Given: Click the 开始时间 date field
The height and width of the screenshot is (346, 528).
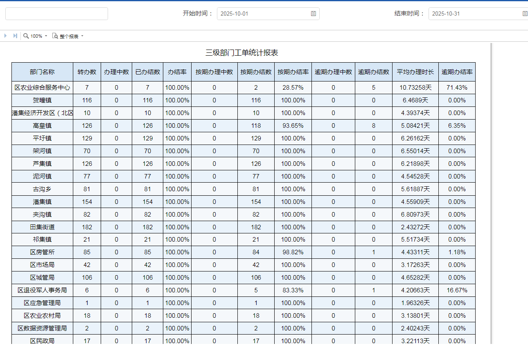Looking at the screenshot, I should [x=264, y=14].
